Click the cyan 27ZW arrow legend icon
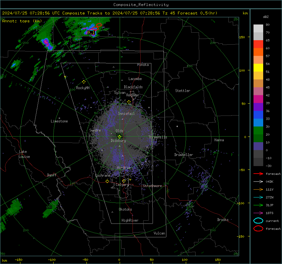282x264 pixels. click(x=258, y=197)
